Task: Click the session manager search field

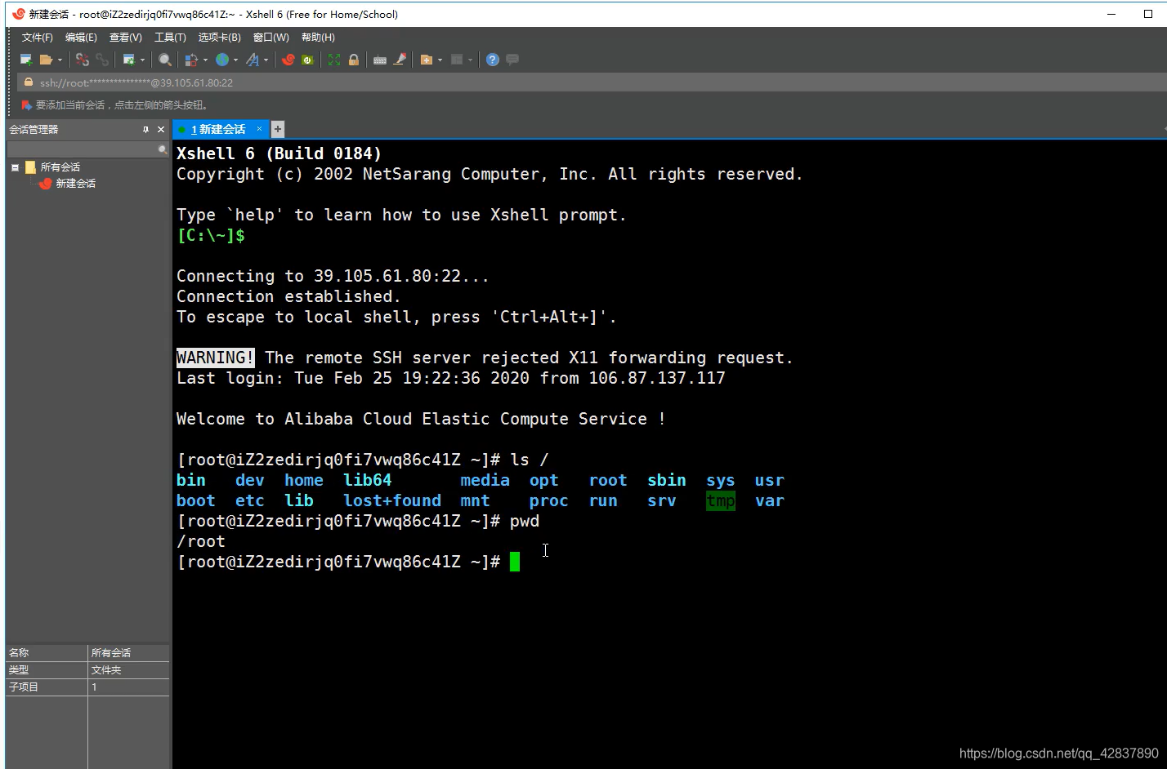Action: pos(82,149)
